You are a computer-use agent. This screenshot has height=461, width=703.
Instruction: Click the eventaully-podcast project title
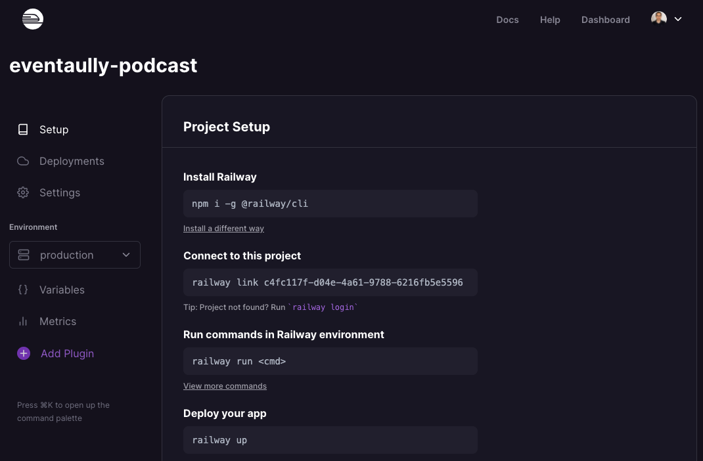[103, 66]
